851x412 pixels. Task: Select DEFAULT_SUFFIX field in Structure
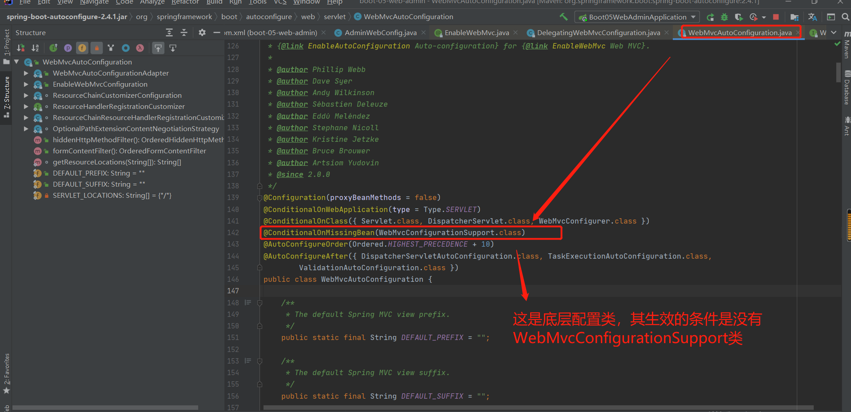click(x=89, y=184)
